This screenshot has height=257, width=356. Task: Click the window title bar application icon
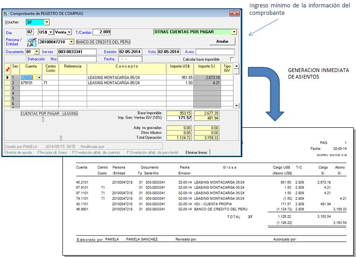pos(6,13)
